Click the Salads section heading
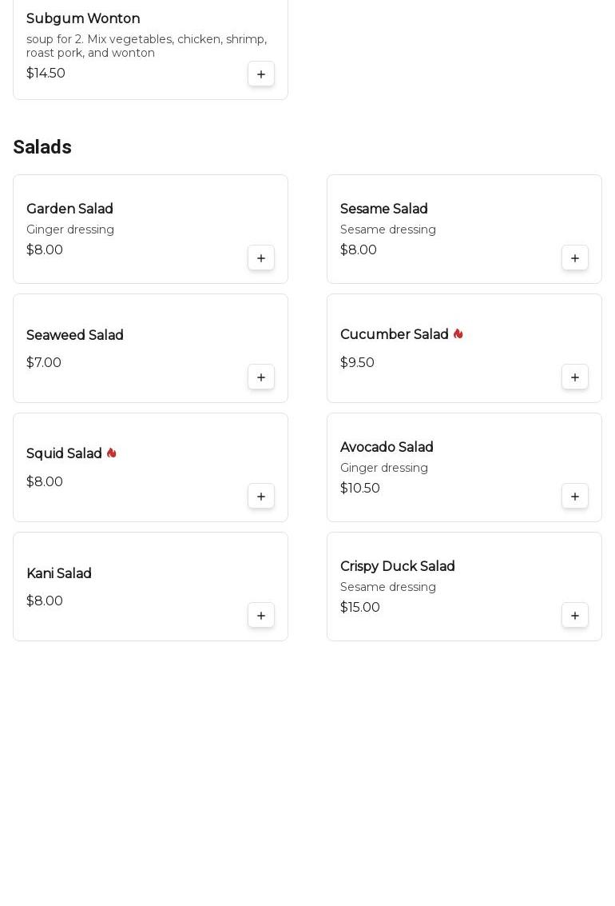615x906 pixels. click(42, 147)
